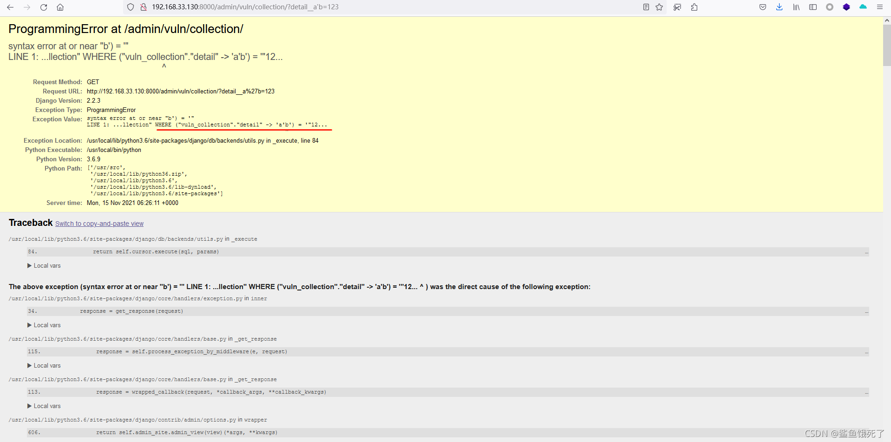Bookmark this page with the star icon
This screenshot has width=891, height=442.
[659, 7]
